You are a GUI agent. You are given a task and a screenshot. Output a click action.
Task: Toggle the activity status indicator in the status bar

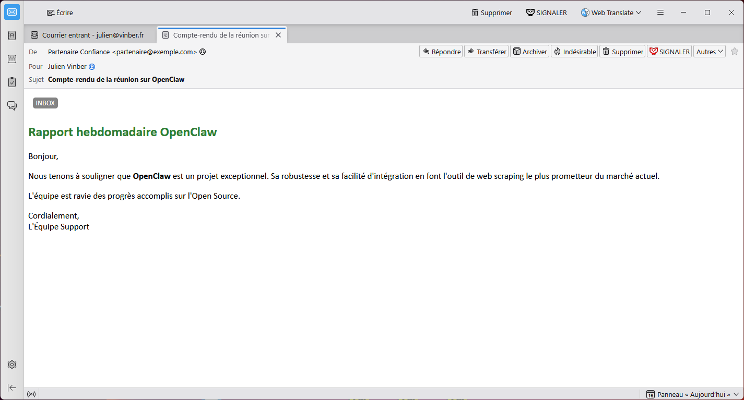point(31,394)
